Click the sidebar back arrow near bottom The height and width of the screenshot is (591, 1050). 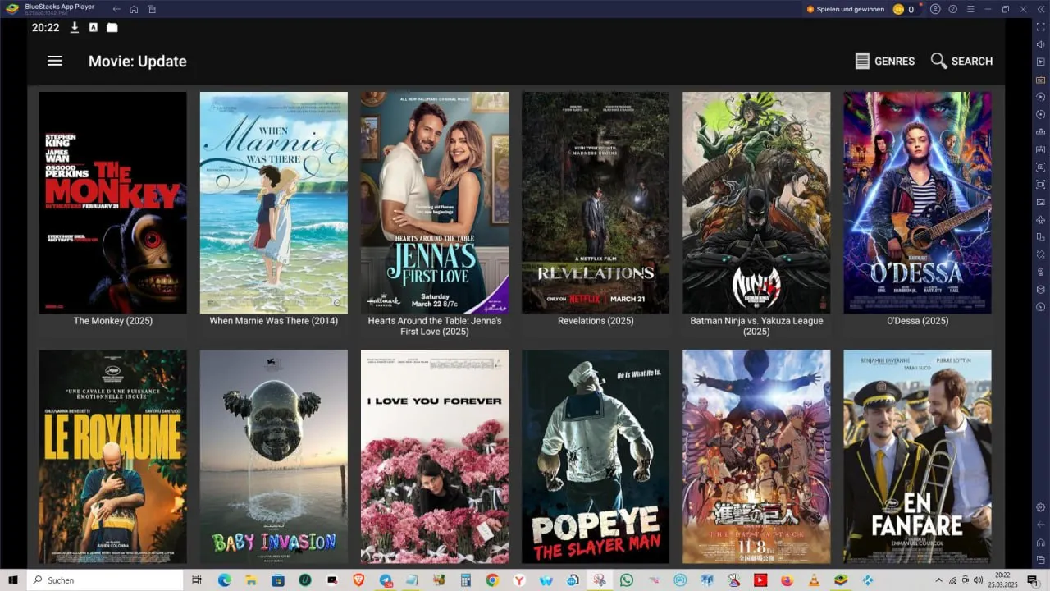[1040, 525]
